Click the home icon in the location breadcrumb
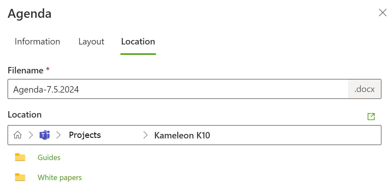This screenshot has height=189, width=389. coord(18,135)
